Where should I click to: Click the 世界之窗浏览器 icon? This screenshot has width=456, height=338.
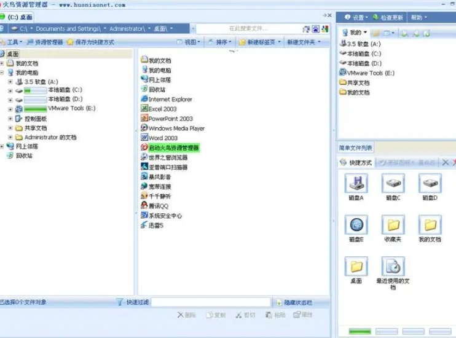tap(144, 157)
